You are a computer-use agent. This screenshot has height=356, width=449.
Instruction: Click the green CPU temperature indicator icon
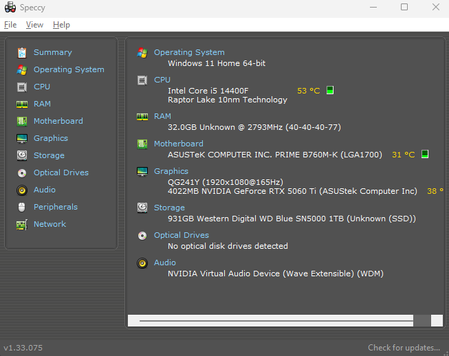point(330,91)
